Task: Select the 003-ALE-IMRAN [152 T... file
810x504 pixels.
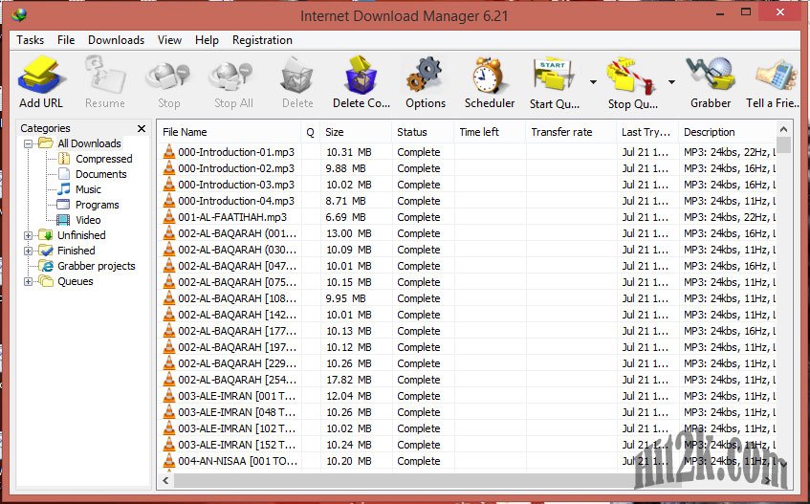Action: click(237, 445)
